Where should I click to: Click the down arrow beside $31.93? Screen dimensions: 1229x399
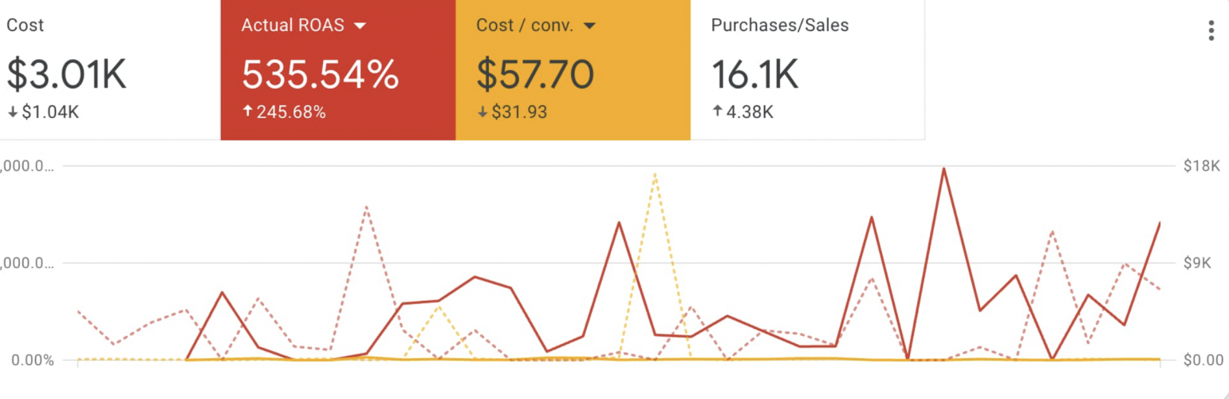(x=482, y=112)
